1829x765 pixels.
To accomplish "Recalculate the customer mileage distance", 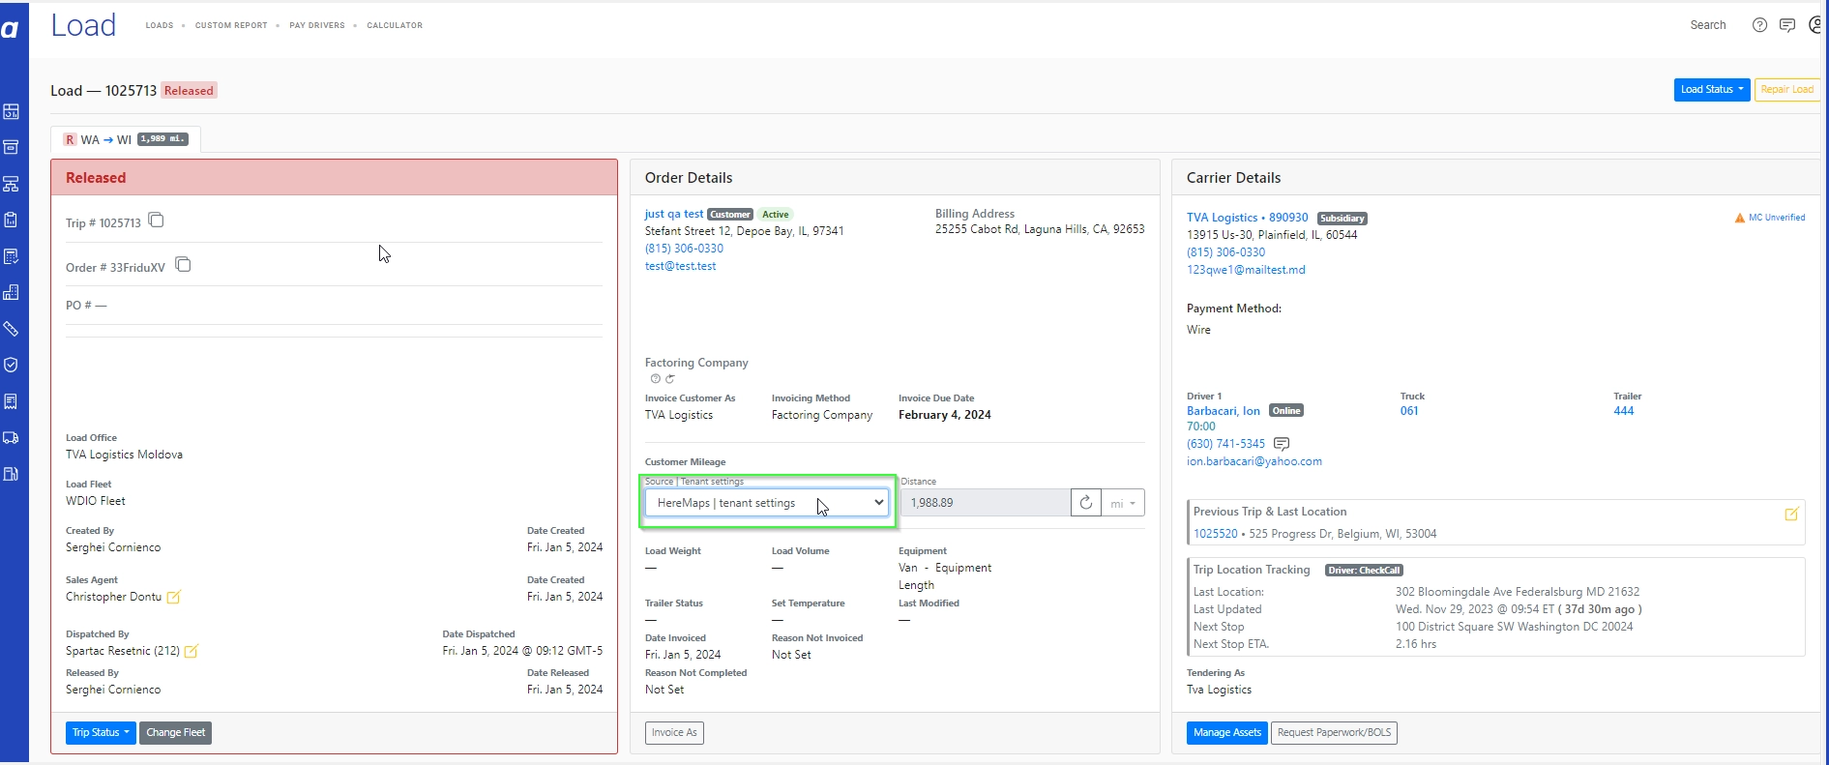I will point(1085,503).
